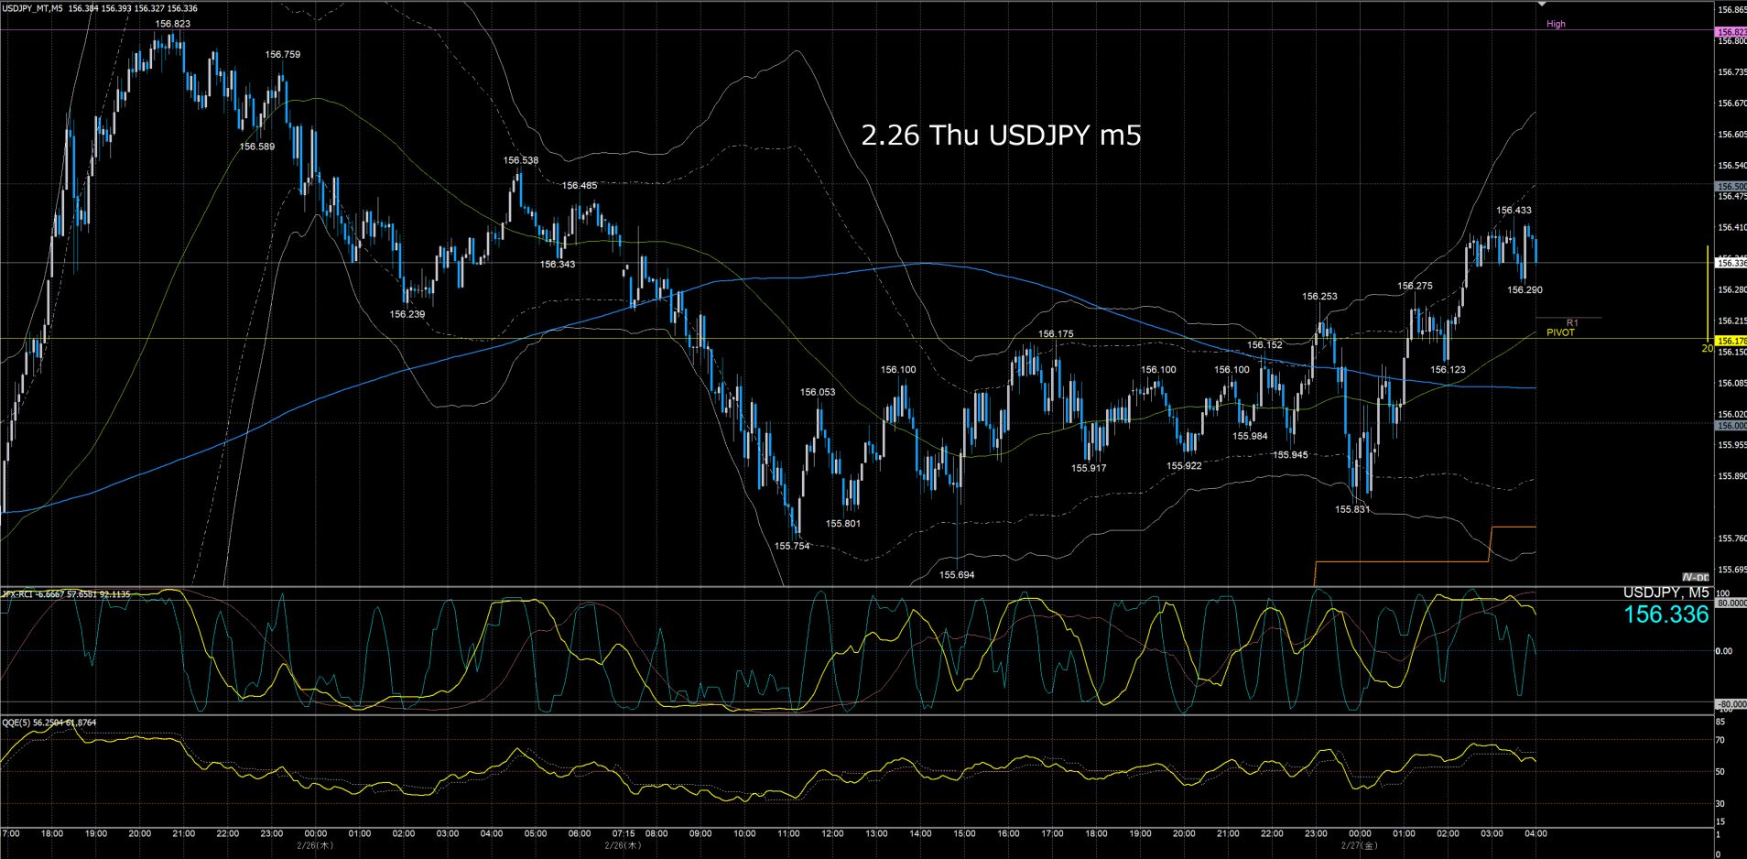Click the pink 156.823 High price tag
The width and height of the screenshot is (1747, 859).
(1731, 31)
